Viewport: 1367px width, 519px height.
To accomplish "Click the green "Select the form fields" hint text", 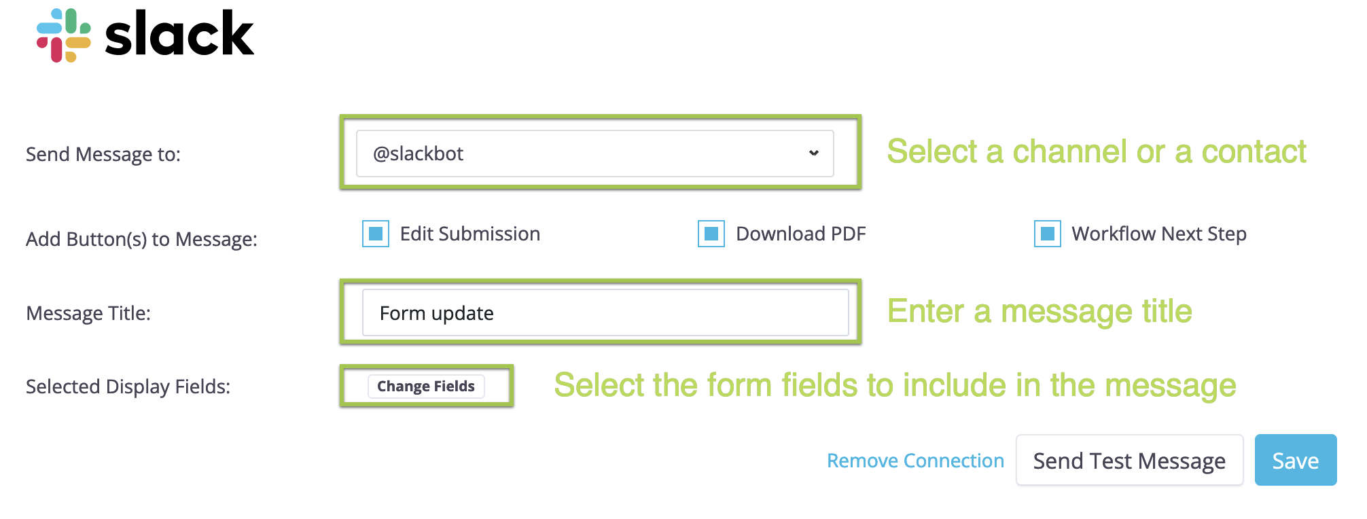I will pos(894,385).
